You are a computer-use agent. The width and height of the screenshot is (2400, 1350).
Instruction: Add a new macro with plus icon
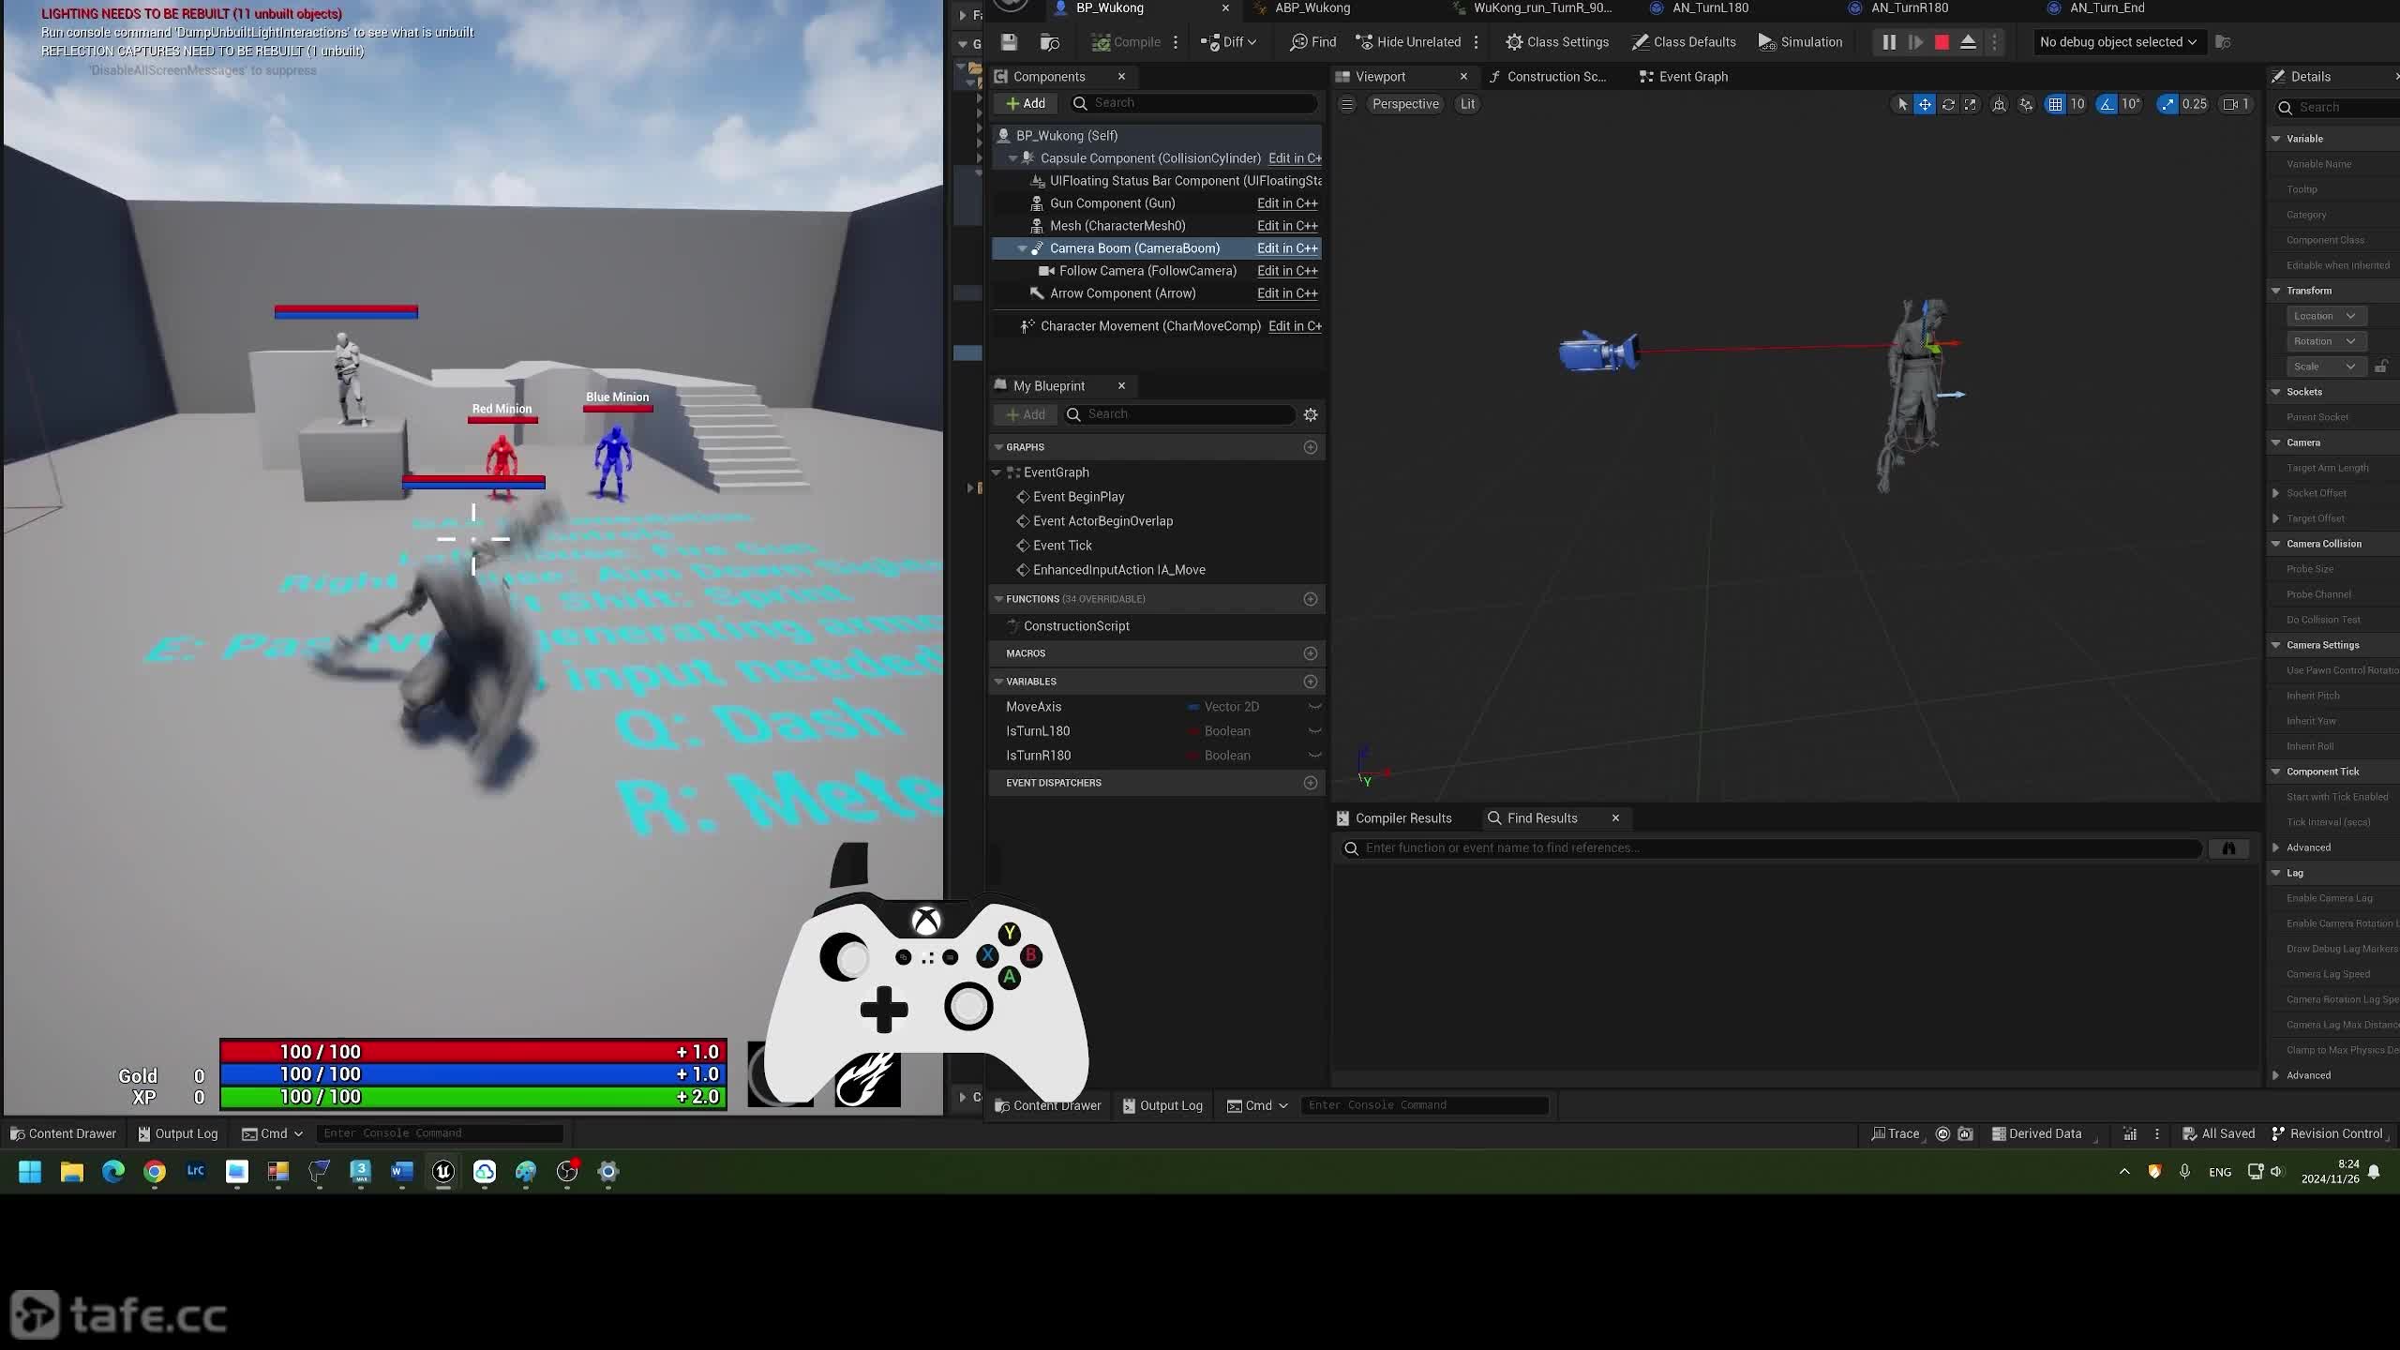click(1311, 653)
